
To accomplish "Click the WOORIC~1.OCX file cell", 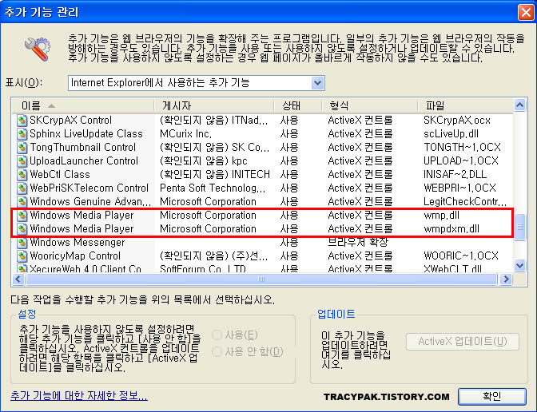I will [461, 256].
